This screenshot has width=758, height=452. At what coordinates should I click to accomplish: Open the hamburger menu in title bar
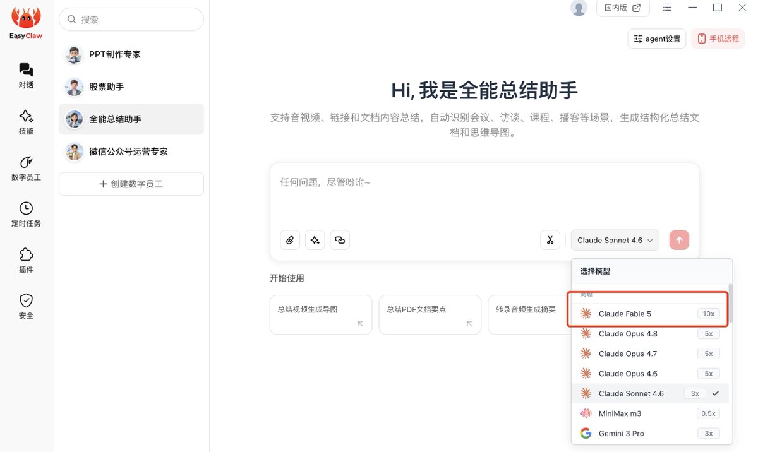667,8
